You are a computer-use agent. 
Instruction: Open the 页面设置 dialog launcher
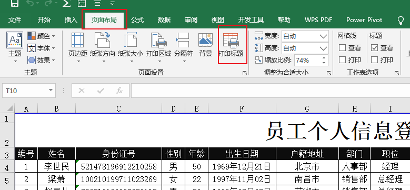click(x=245, y=73)
